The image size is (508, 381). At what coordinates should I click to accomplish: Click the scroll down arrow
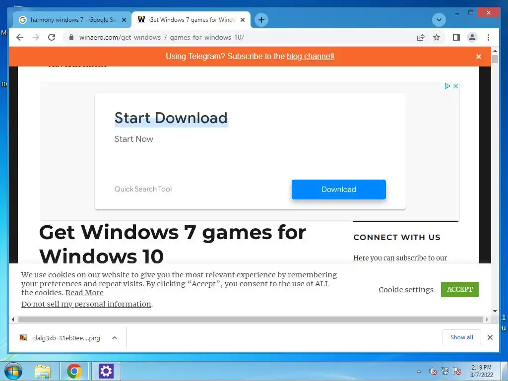(x=495, y=311)
